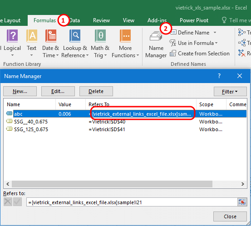Sort by the Value column header

[71, 104]
